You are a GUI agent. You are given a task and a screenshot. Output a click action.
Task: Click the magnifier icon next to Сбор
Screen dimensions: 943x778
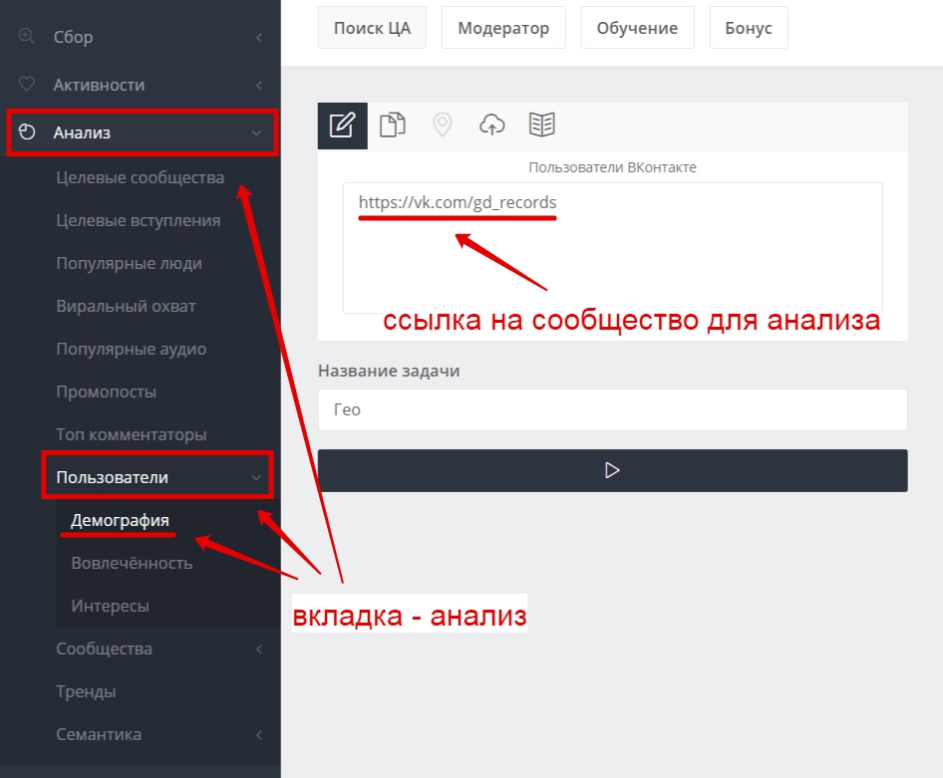click(x=27, y=36)
